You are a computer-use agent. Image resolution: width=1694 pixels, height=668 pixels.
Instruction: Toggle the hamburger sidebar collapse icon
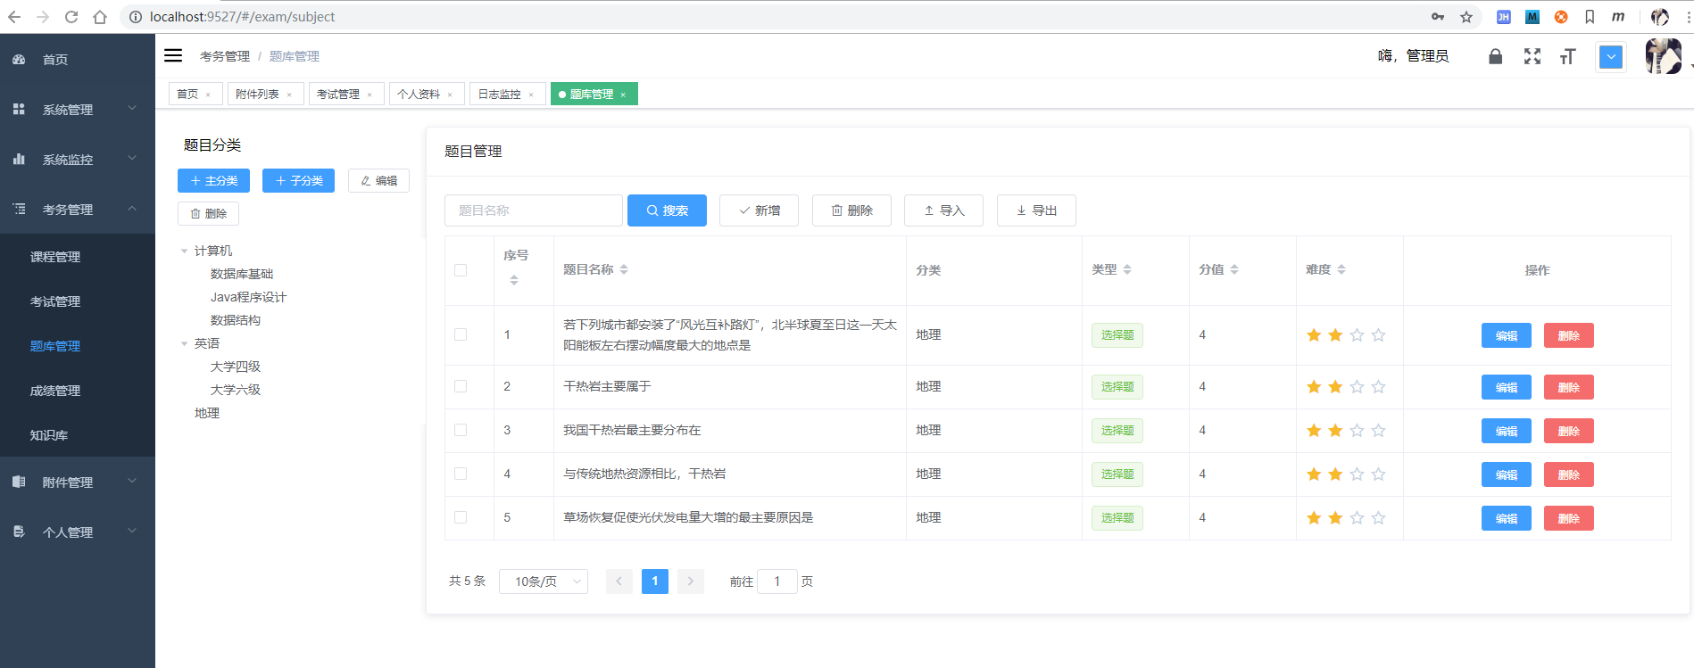tap(173, 55)
